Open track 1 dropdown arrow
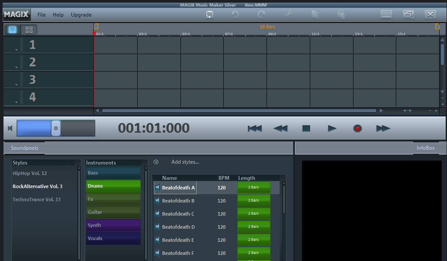This screenshot has height=261, width=447. (x=16, y=50)
